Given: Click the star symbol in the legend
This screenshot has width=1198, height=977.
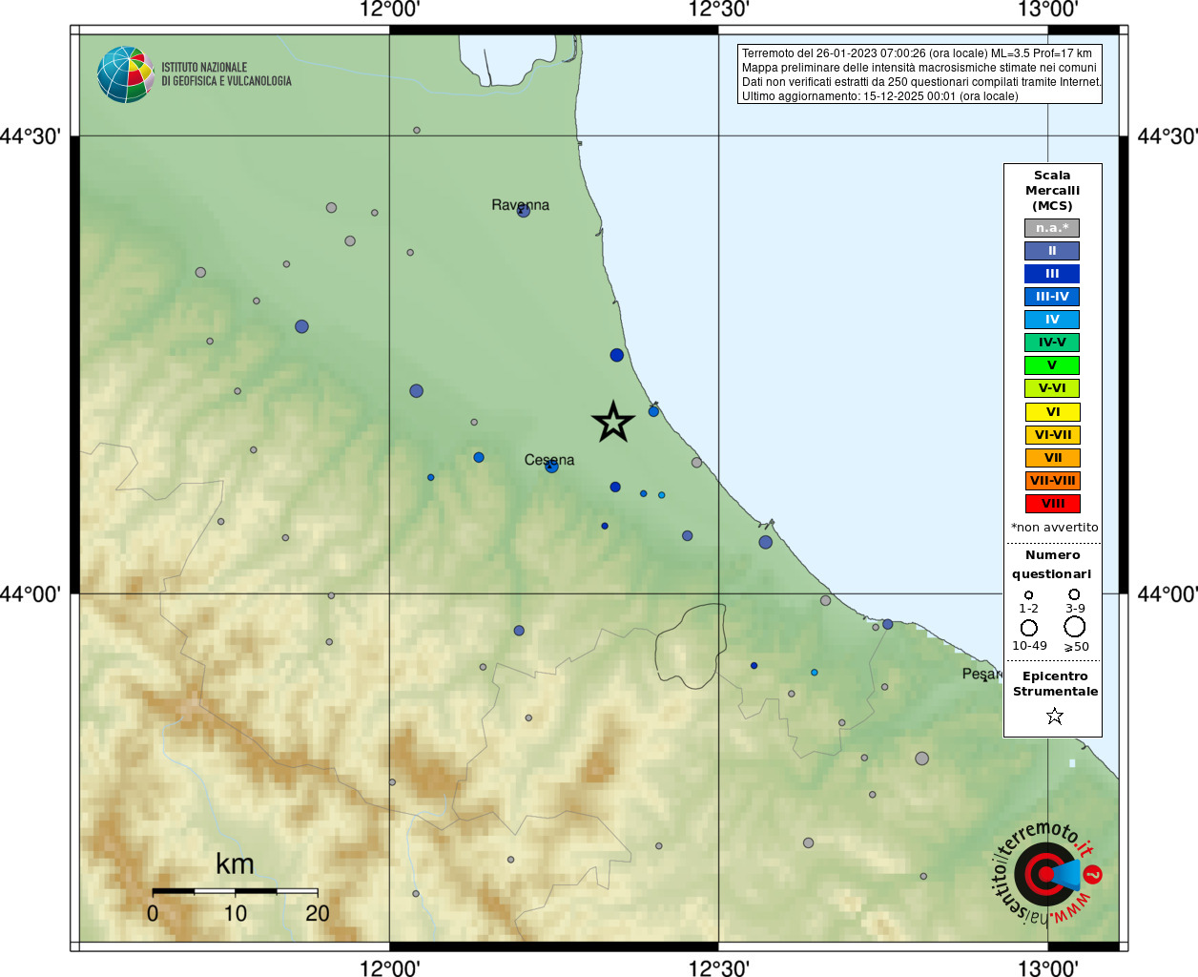Looking at the screenshot, I should pos(1054,716).
